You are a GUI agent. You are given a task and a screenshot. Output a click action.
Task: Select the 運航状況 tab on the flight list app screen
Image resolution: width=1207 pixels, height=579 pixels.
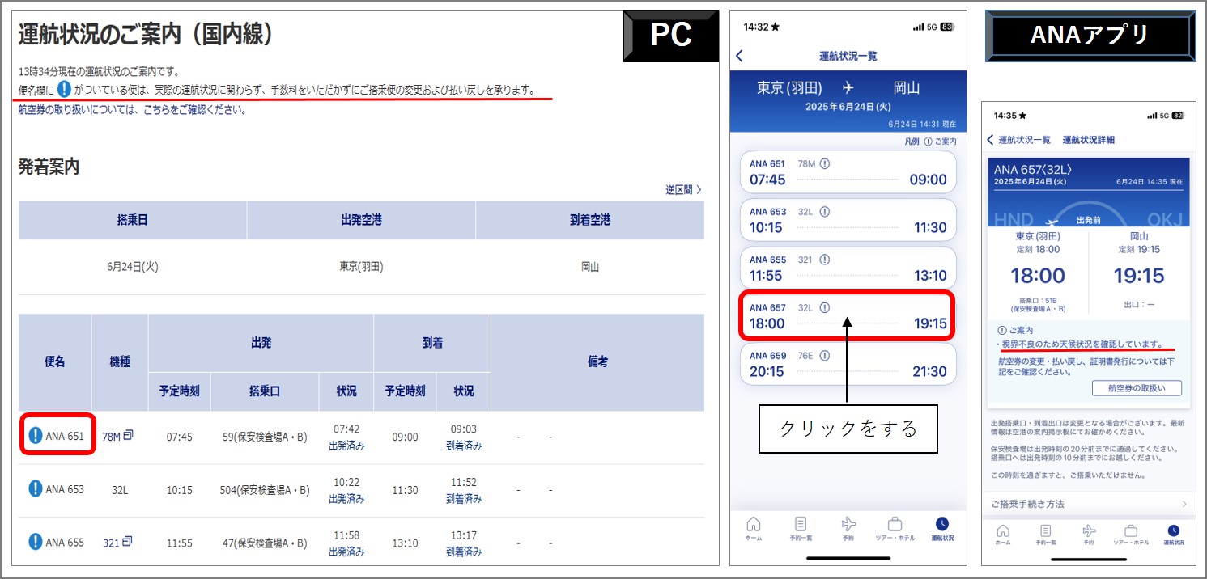942,528
